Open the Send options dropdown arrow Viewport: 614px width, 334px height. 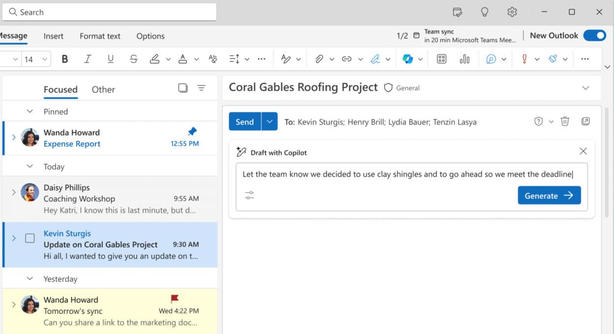pyautogui.click(x=269, y=121)
